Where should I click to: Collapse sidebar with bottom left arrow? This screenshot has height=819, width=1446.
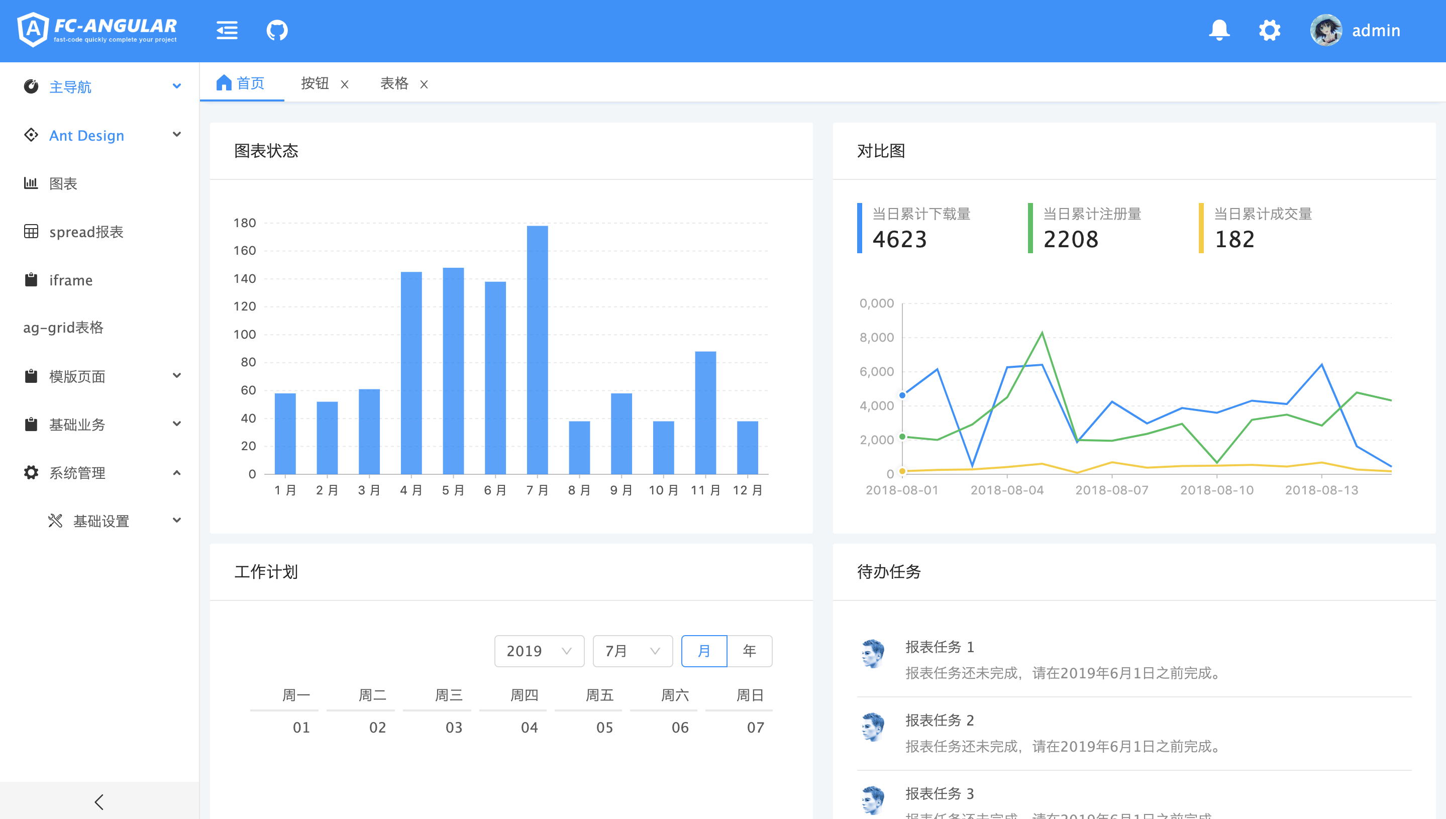pos(99,801)
